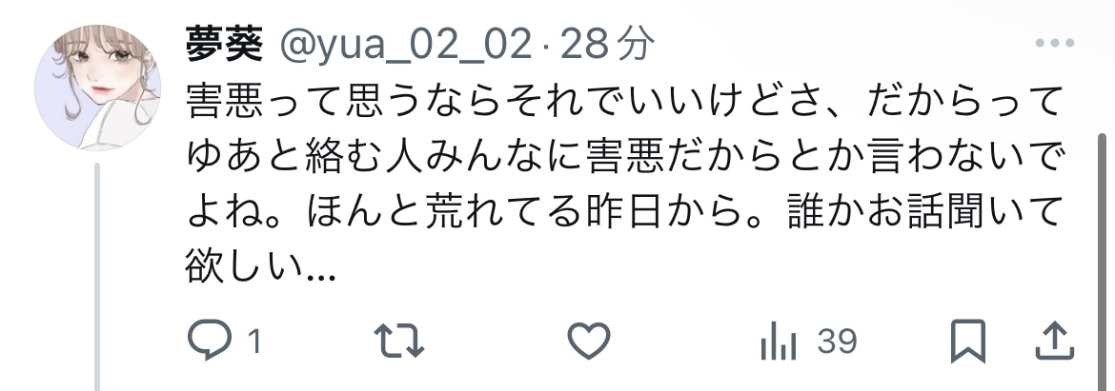The image size is (1115, 391).
Task: Bookmark this tweet with the bookmark icon
Action: point(968,342)
